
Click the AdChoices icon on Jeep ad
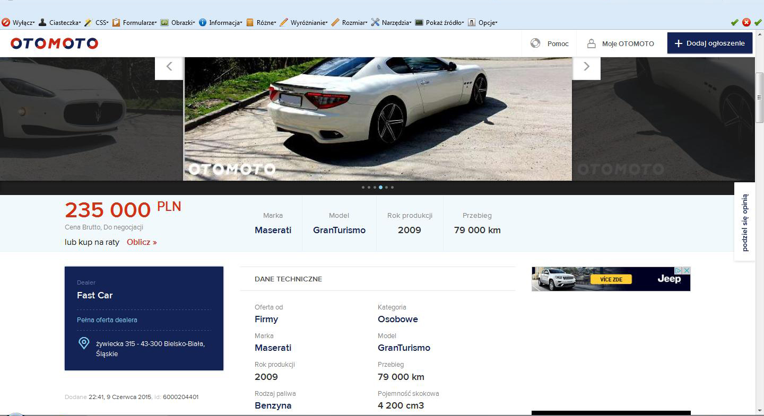[x=678, y=271]
